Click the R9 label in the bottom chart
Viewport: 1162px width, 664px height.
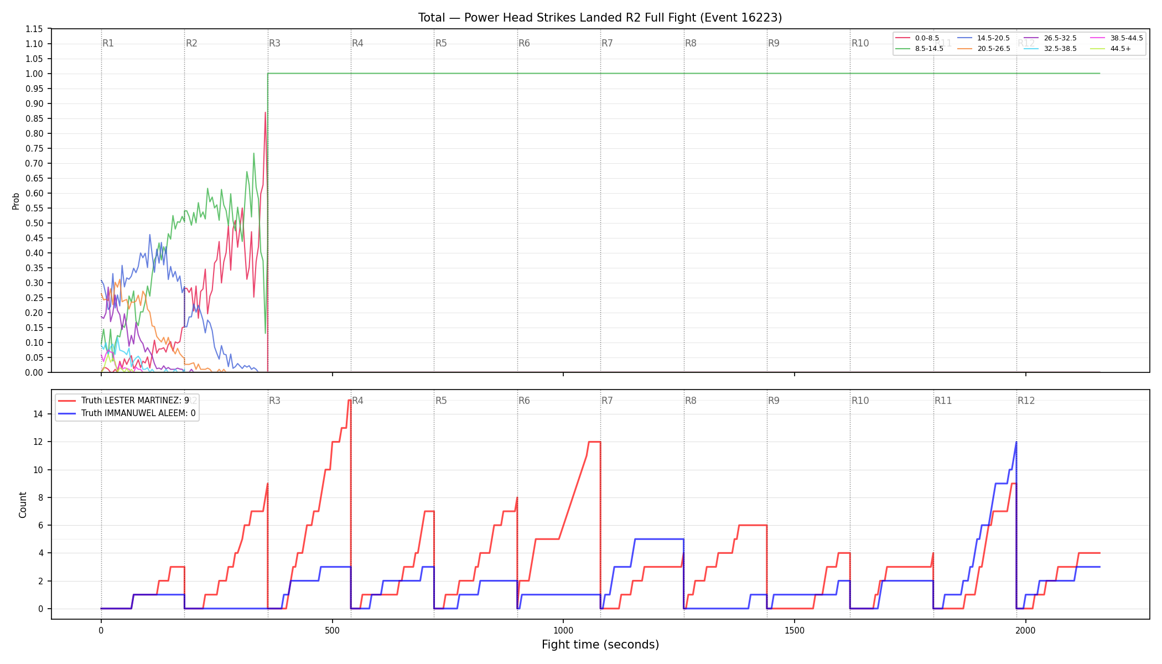(x=774, y=401)
